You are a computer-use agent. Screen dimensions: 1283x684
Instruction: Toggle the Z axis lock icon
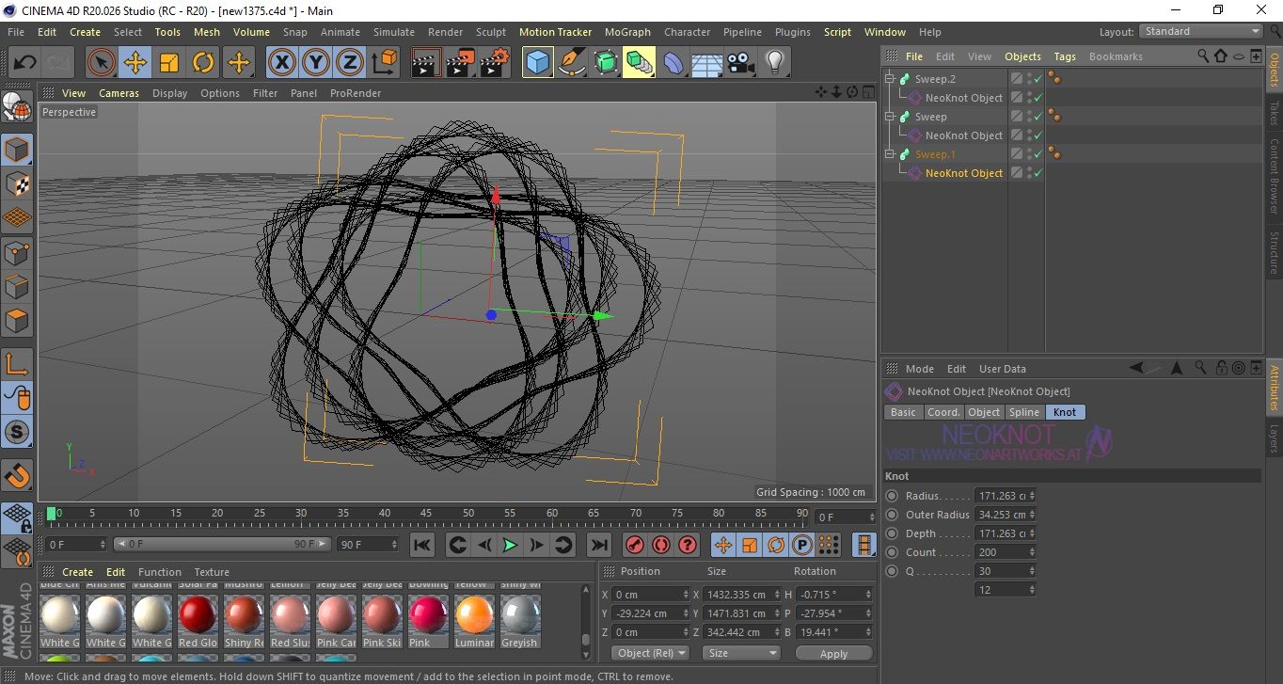[x=349, y=63]
